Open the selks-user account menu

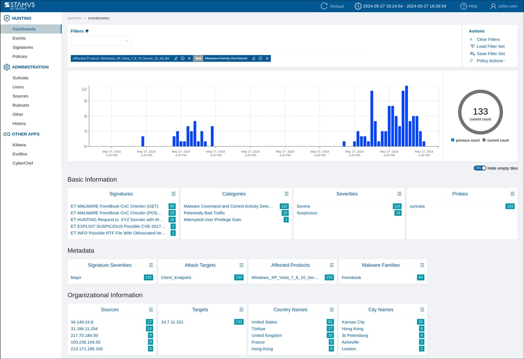(504, 6)
